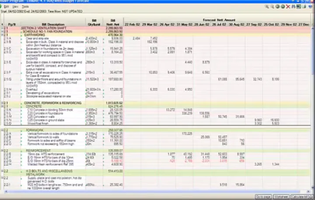Open the Tools menu
The height and width of the screenshot is (200, 315).
(x=25, y=7)
